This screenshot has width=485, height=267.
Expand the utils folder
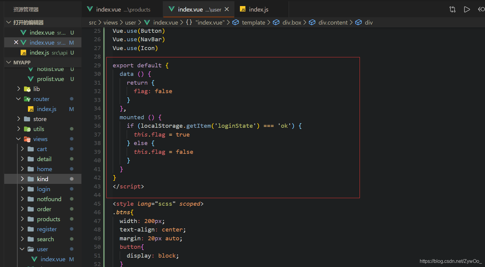tap(19, 129)
